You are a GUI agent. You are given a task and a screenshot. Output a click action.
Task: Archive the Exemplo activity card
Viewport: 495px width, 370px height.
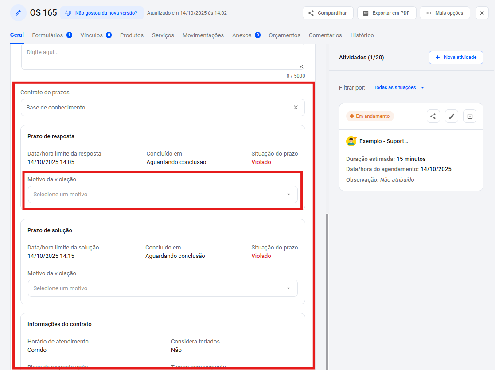coord(470,116)
